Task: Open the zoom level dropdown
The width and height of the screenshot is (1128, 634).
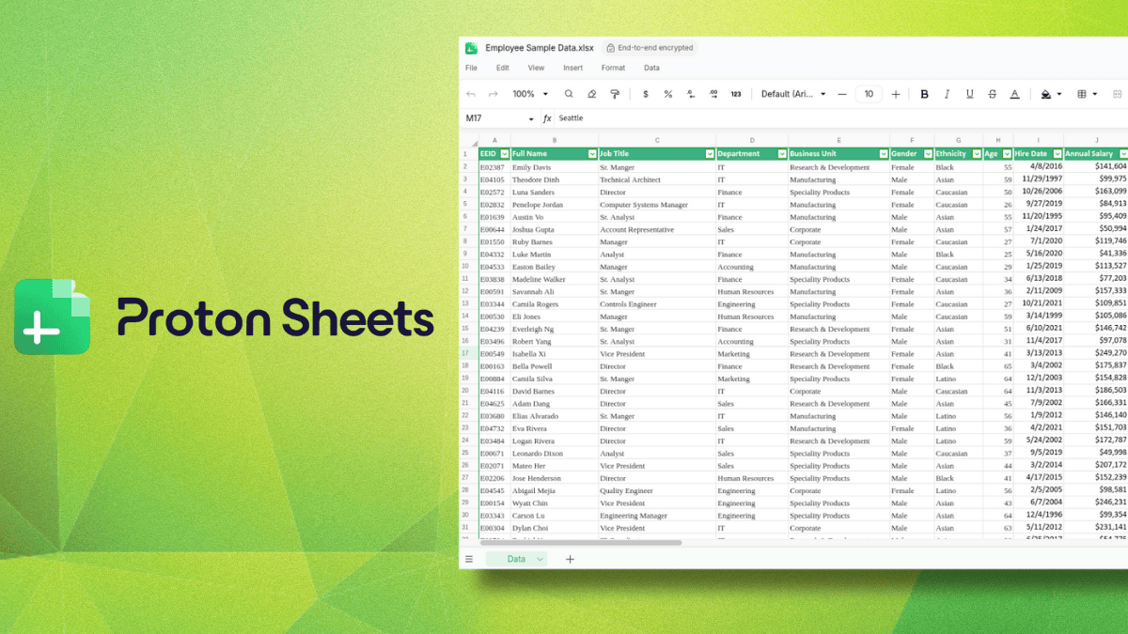Action: click(532, 94)
